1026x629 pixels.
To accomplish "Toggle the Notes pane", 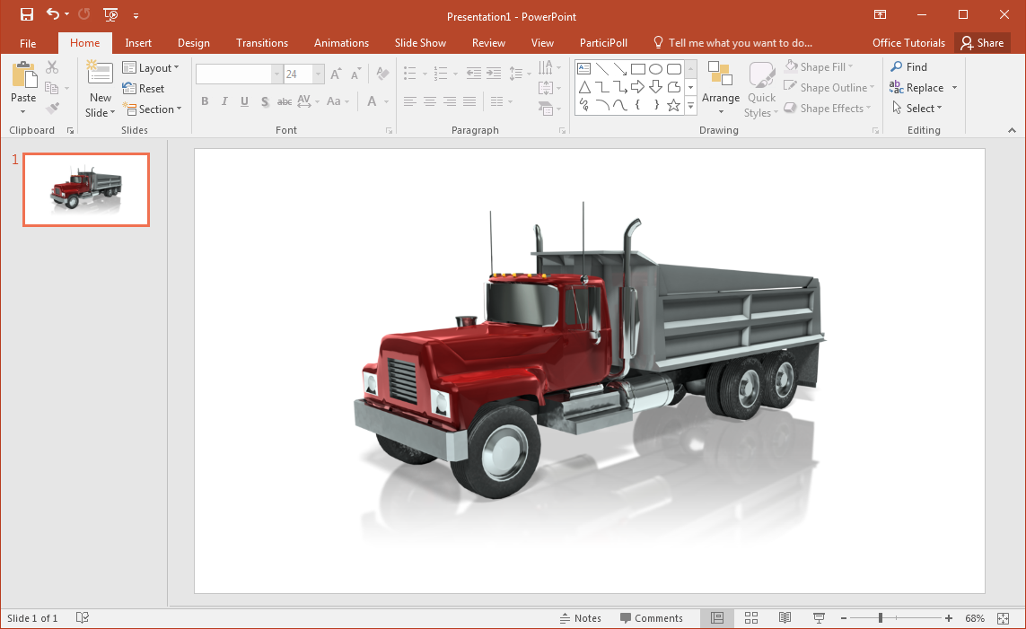I will pyautogui.click(x=580, y=618).
